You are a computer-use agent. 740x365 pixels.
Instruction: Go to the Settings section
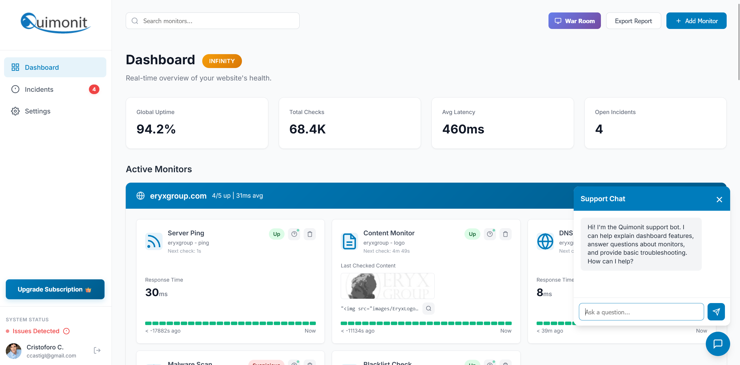(x=38, y=111)
